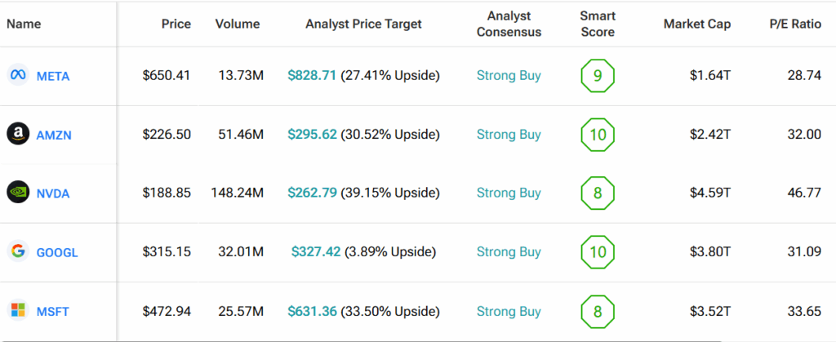Click MSFT's Smart Score 8 badge

coord(597,311)
